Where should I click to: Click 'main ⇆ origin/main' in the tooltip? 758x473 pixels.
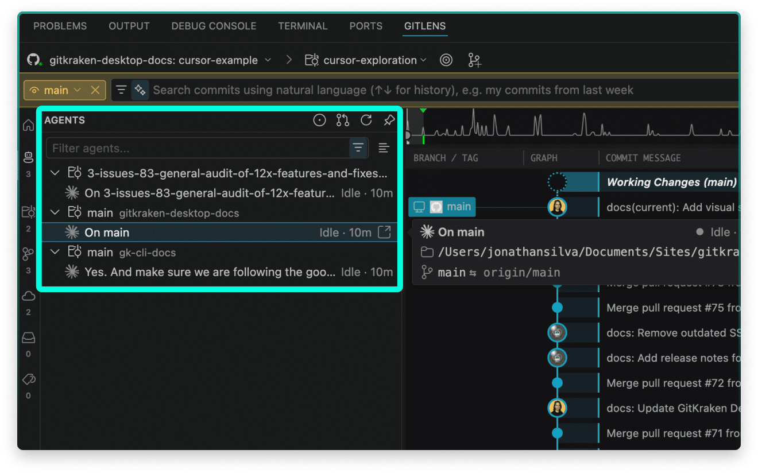[x=498, y=272]
